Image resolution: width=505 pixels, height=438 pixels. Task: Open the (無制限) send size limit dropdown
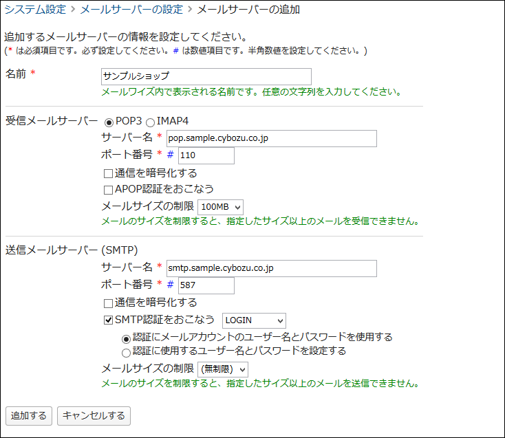pos(222,369)
